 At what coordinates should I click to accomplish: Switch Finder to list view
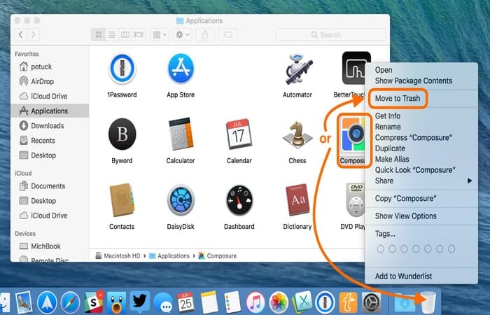tap(112, 34)
